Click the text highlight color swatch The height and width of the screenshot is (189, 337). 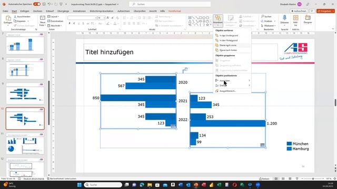[x=107, y=23]
